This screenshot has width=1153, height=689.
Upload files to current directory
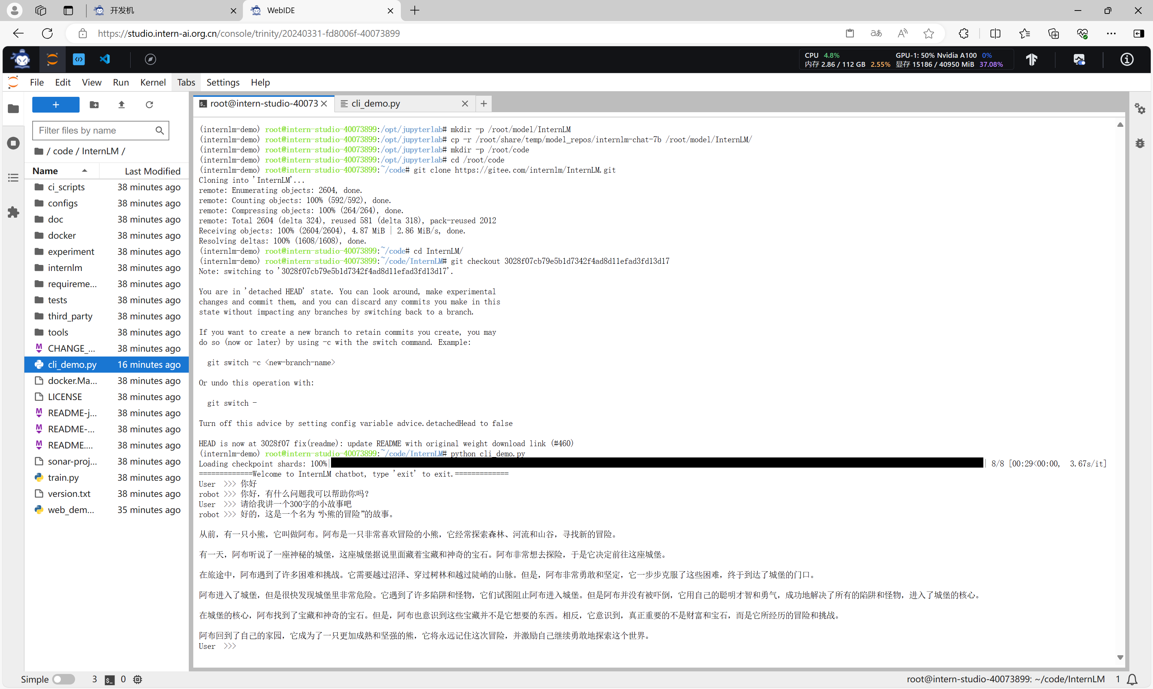coord(122,104)
